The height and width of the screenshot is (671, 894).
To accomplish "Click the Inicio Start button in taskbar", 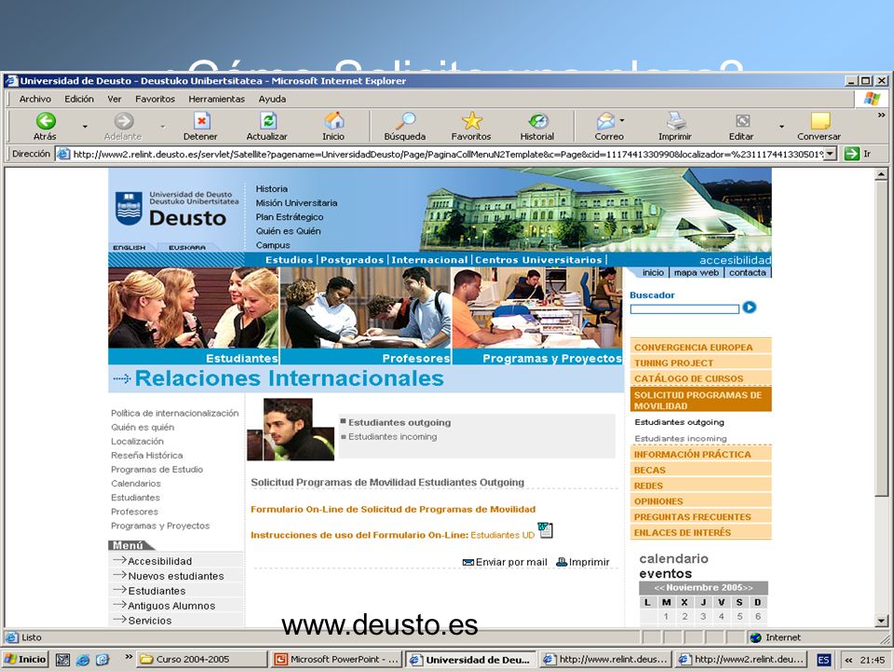I will 25,660.
